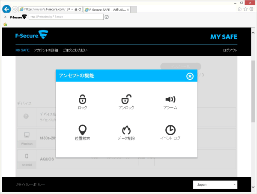The image size is (257, 194).
Task: Click the デバイス section heading
Action: [x=24, y=103]
